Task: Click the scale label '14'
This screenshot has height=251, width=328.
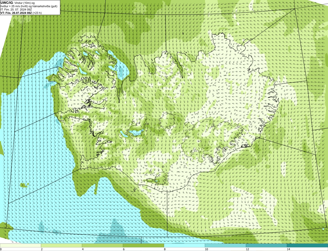Action: 288,249
